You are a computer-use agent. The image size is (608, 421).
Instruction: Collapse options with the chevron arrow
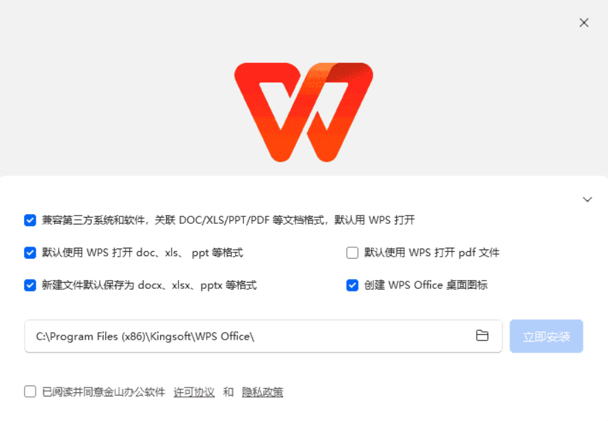pyautogui.click(x=587, y=199)
